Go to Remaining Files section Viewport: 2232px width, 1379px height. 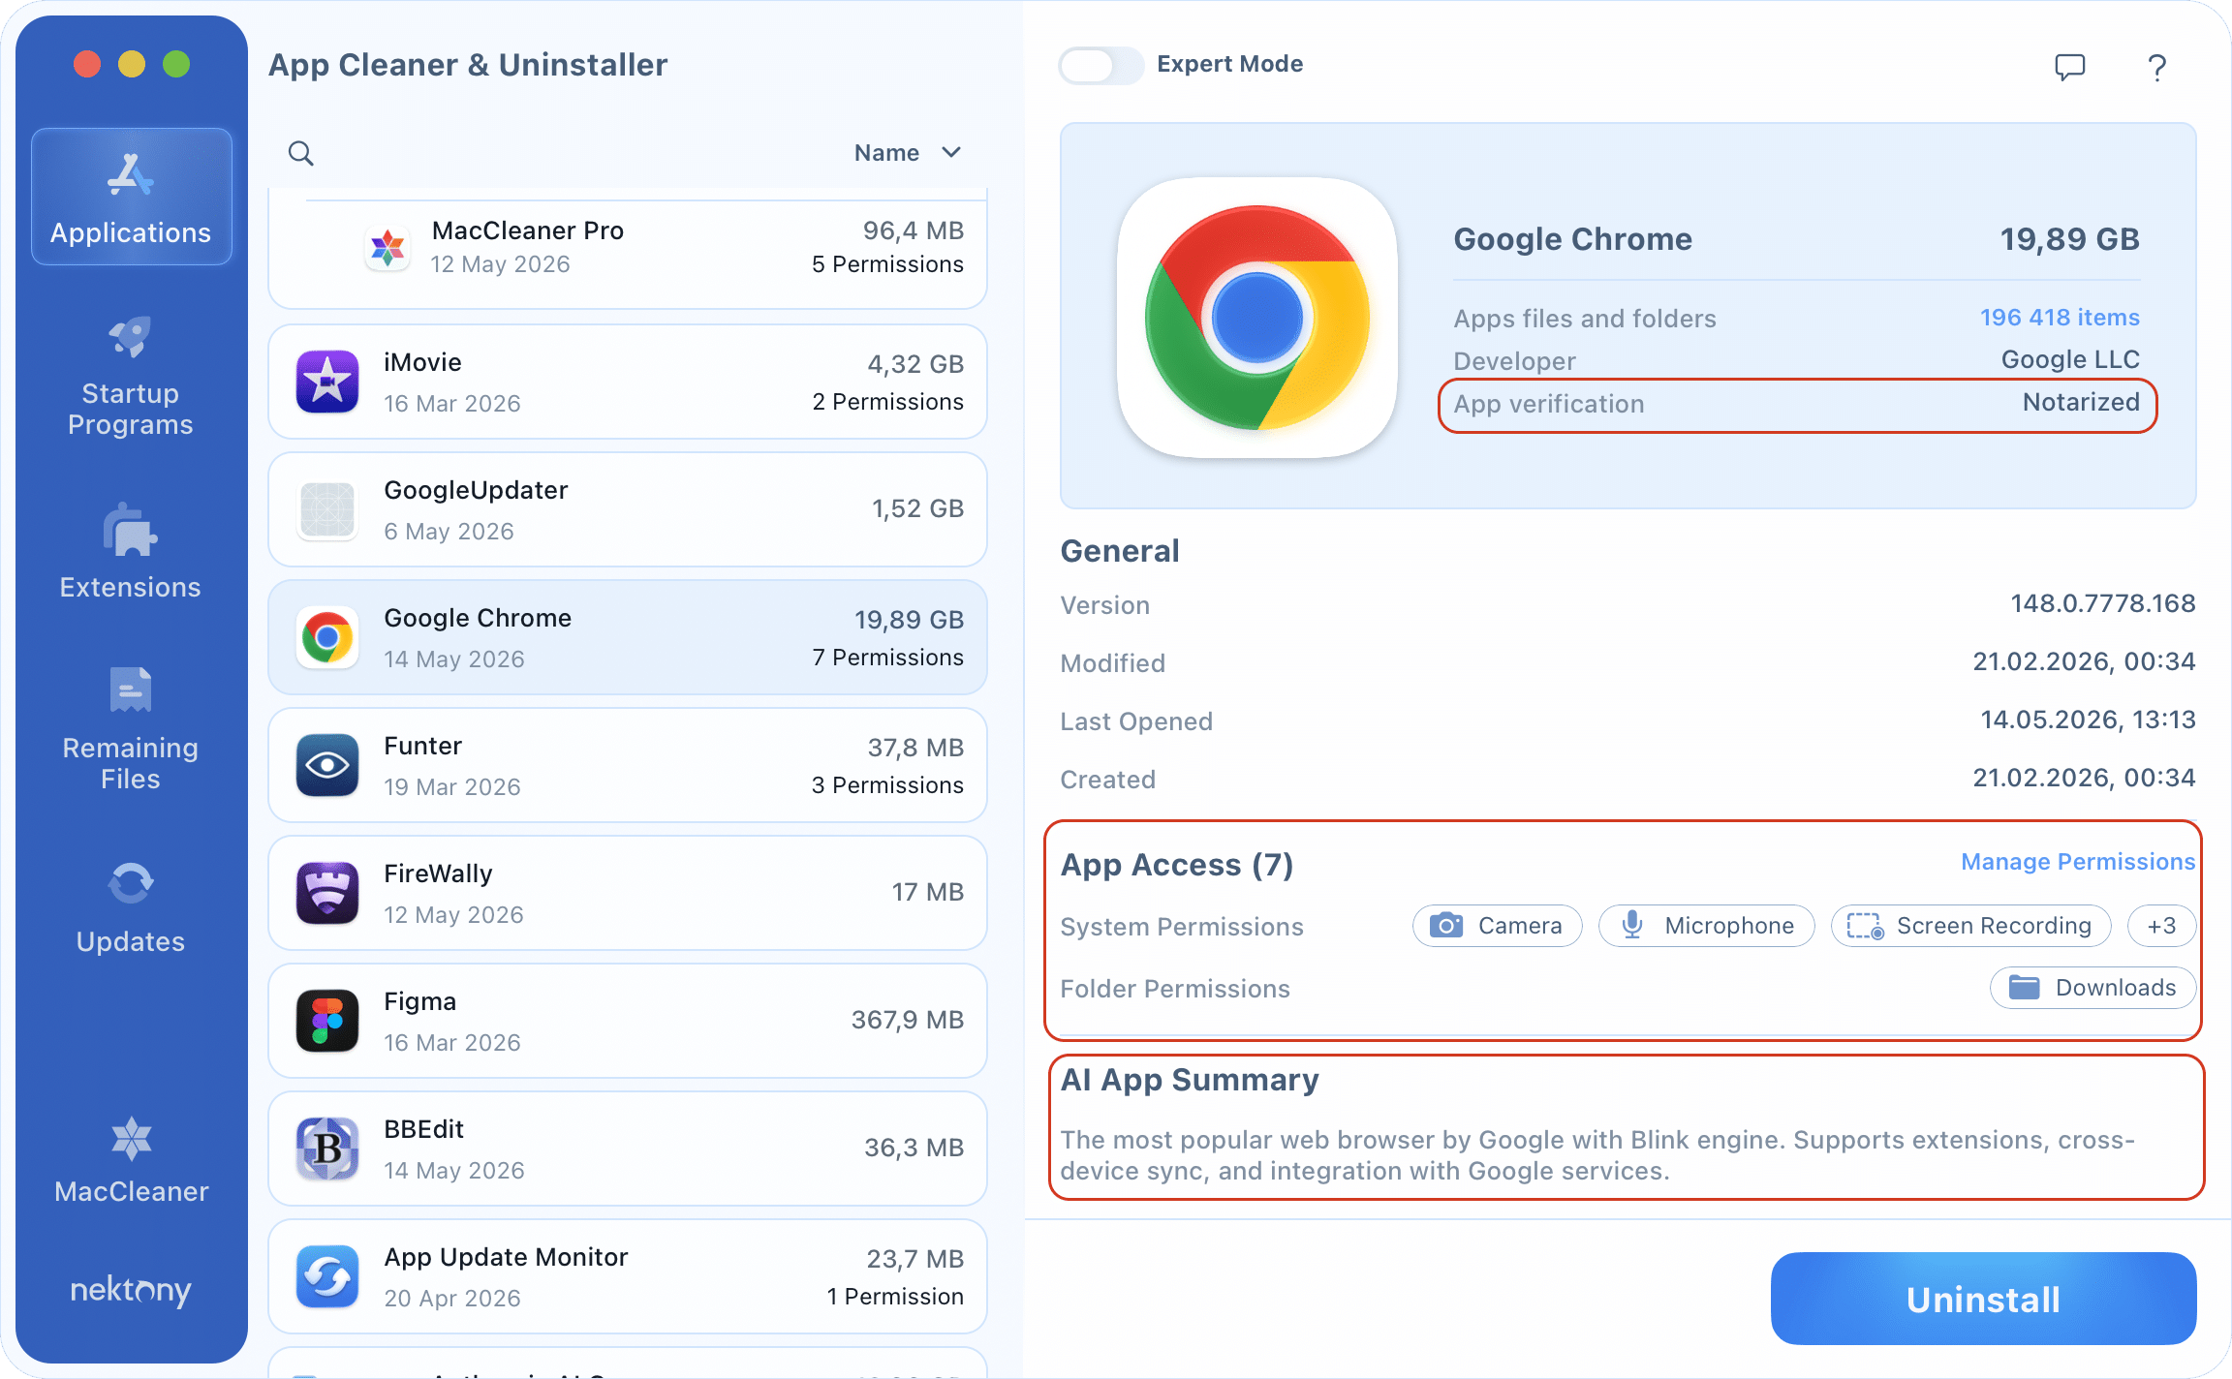click(x=131, y=730)
